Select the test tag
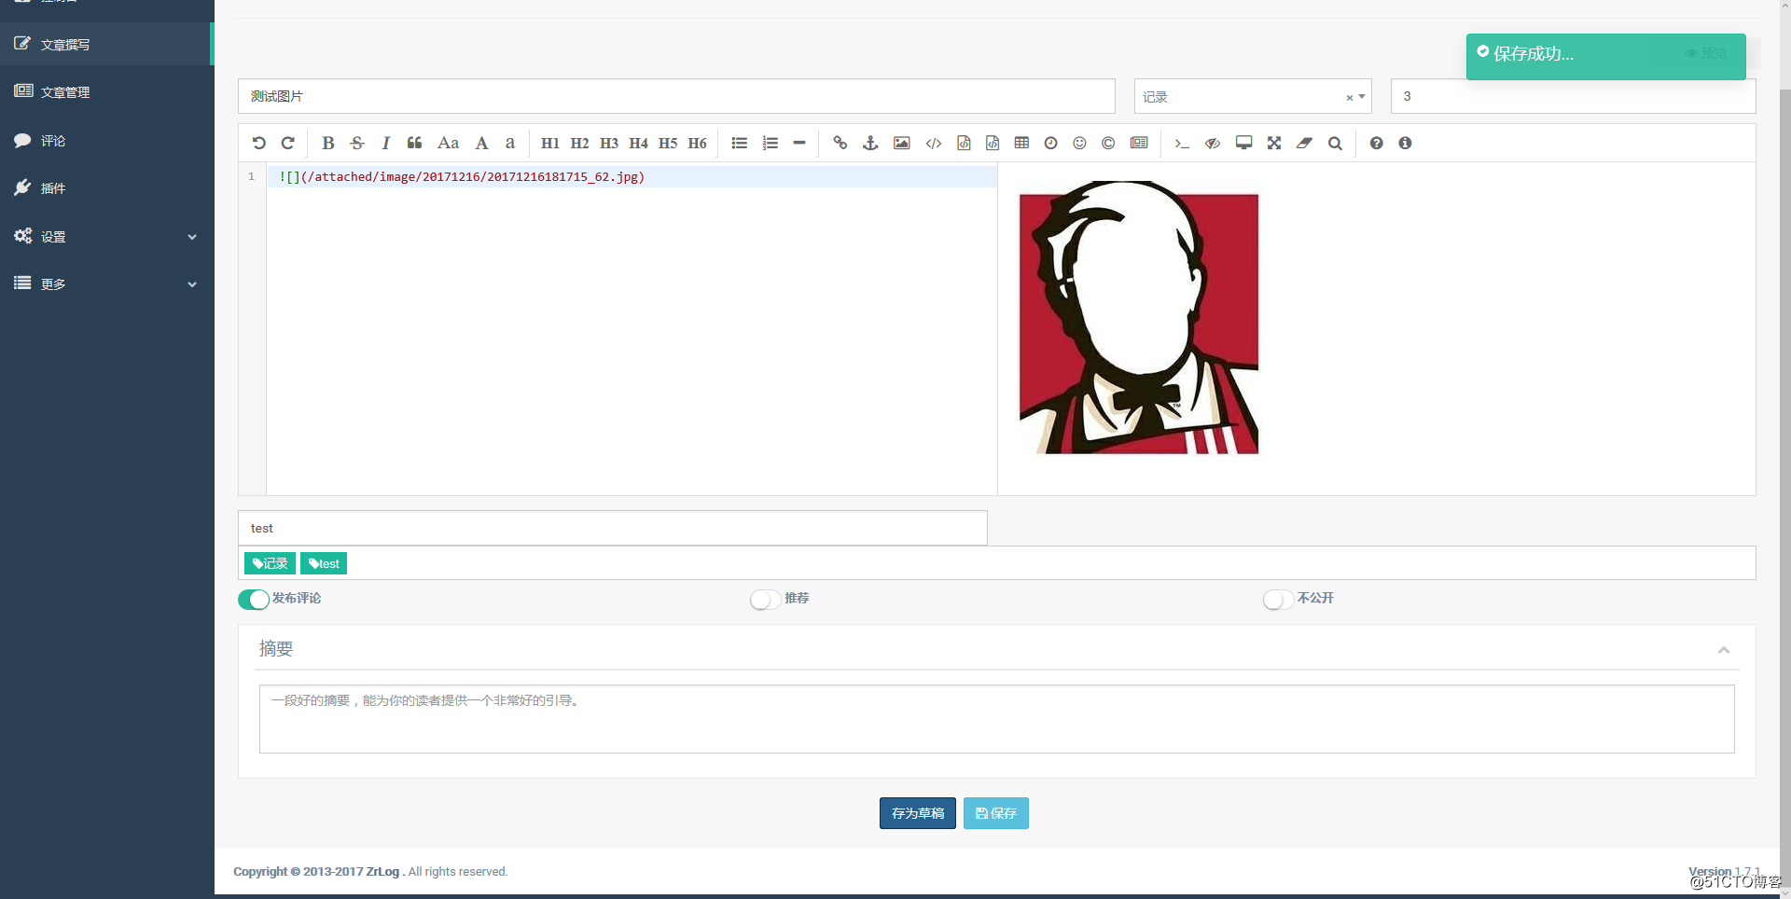The image size is (1791, 899). [324, 563]
